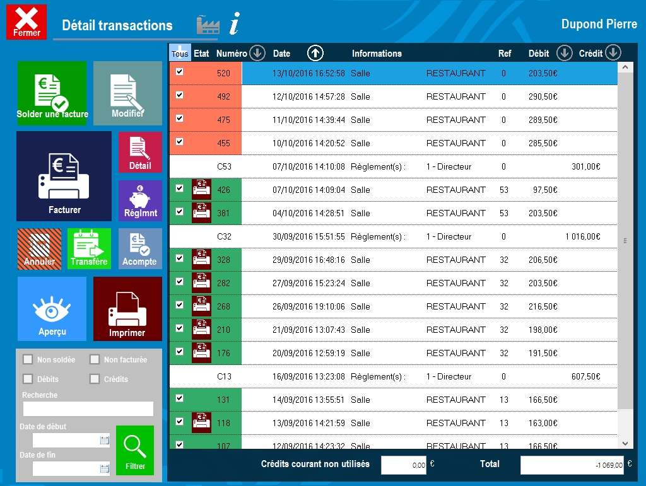Viewport: 646px width, 486px height.
Task: Tick the Non facturée checkbox
Action: (95, 359)
